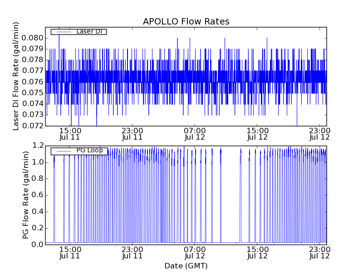Click the 0.073 y-axis tick label
Viewport: 363px width, 272px height.
click(x=32, y=115)
